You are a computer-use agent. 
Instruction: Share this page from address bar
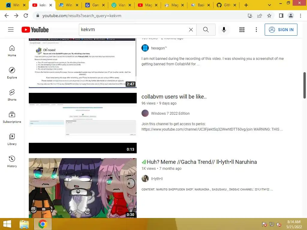[x=260, y=16]
